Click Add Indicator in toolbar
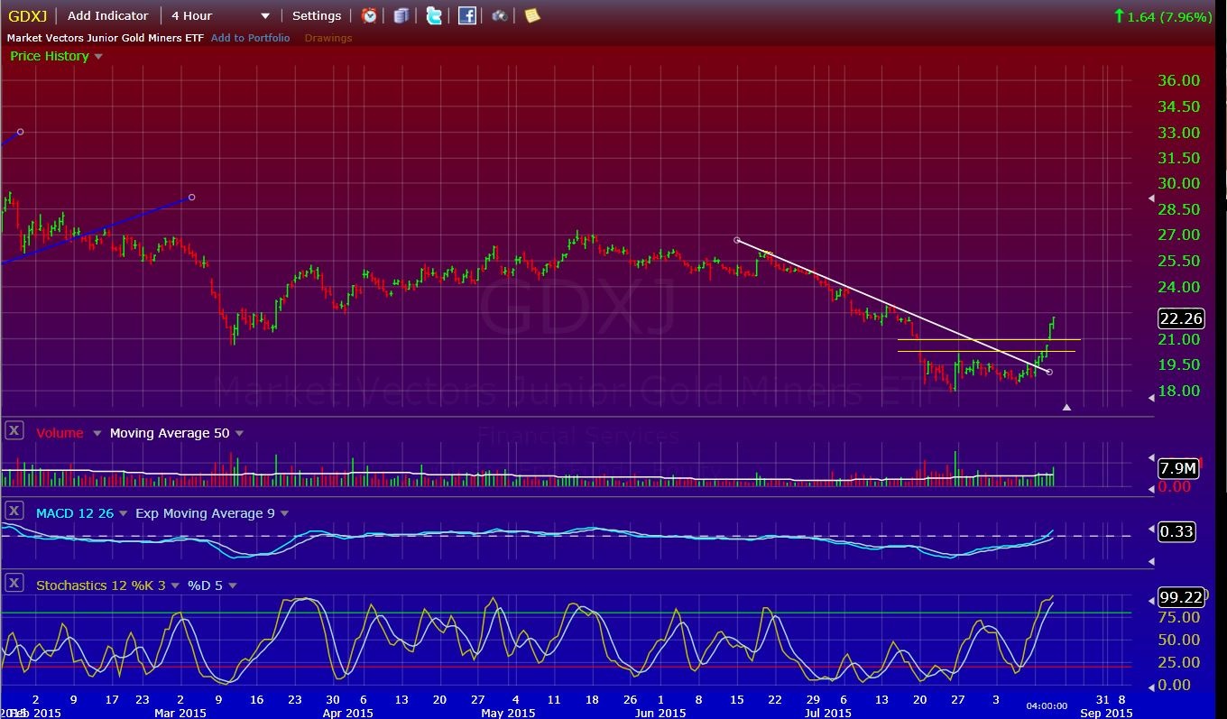Image resolution: width=1227 pixels, height=719 pixels. pyautogui.click(x=107, y=15)
